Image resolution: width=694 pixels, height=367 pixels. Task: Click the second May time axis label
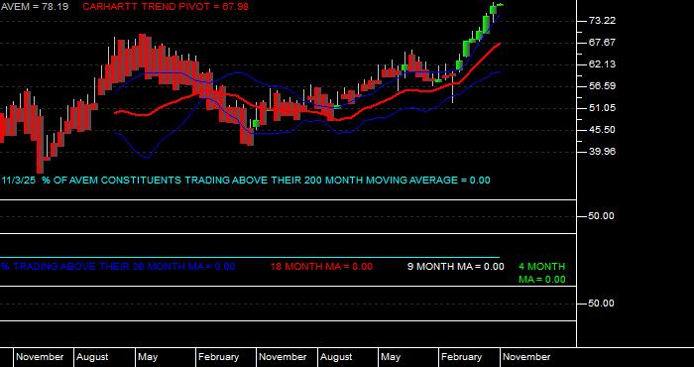point(391,357)
